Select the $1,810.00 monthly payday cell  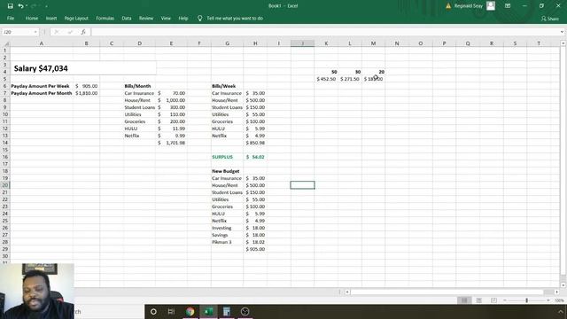(x=86, y=93)
